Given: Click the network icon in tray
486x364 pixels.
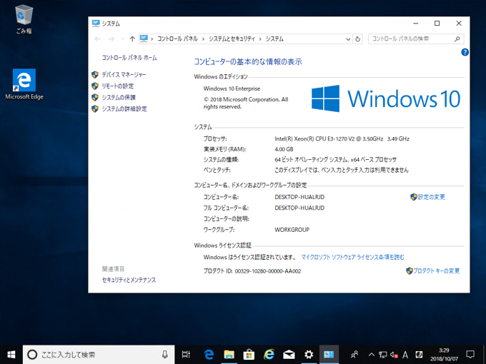Looking at the screenshot, I should [x=383, y=355].
